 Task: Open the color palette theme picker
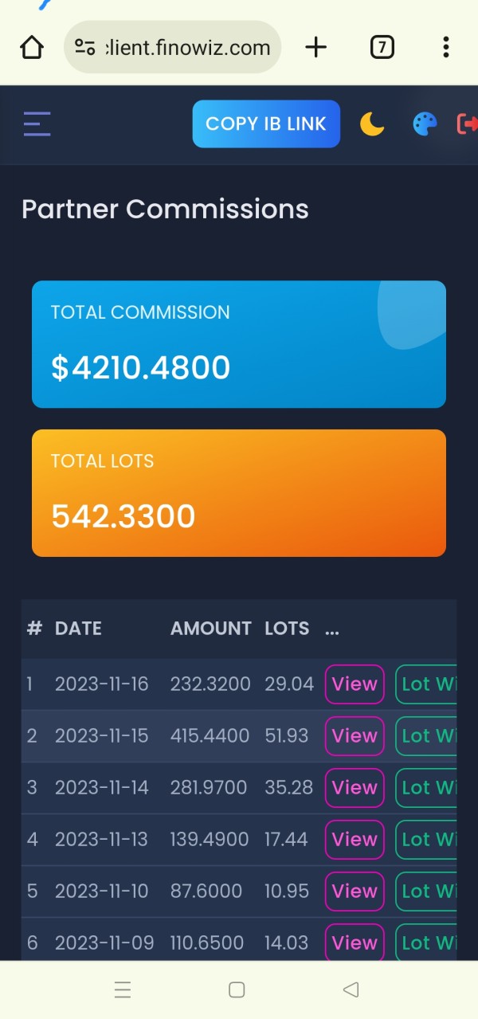pyautogui.click(x=425, y=124)
